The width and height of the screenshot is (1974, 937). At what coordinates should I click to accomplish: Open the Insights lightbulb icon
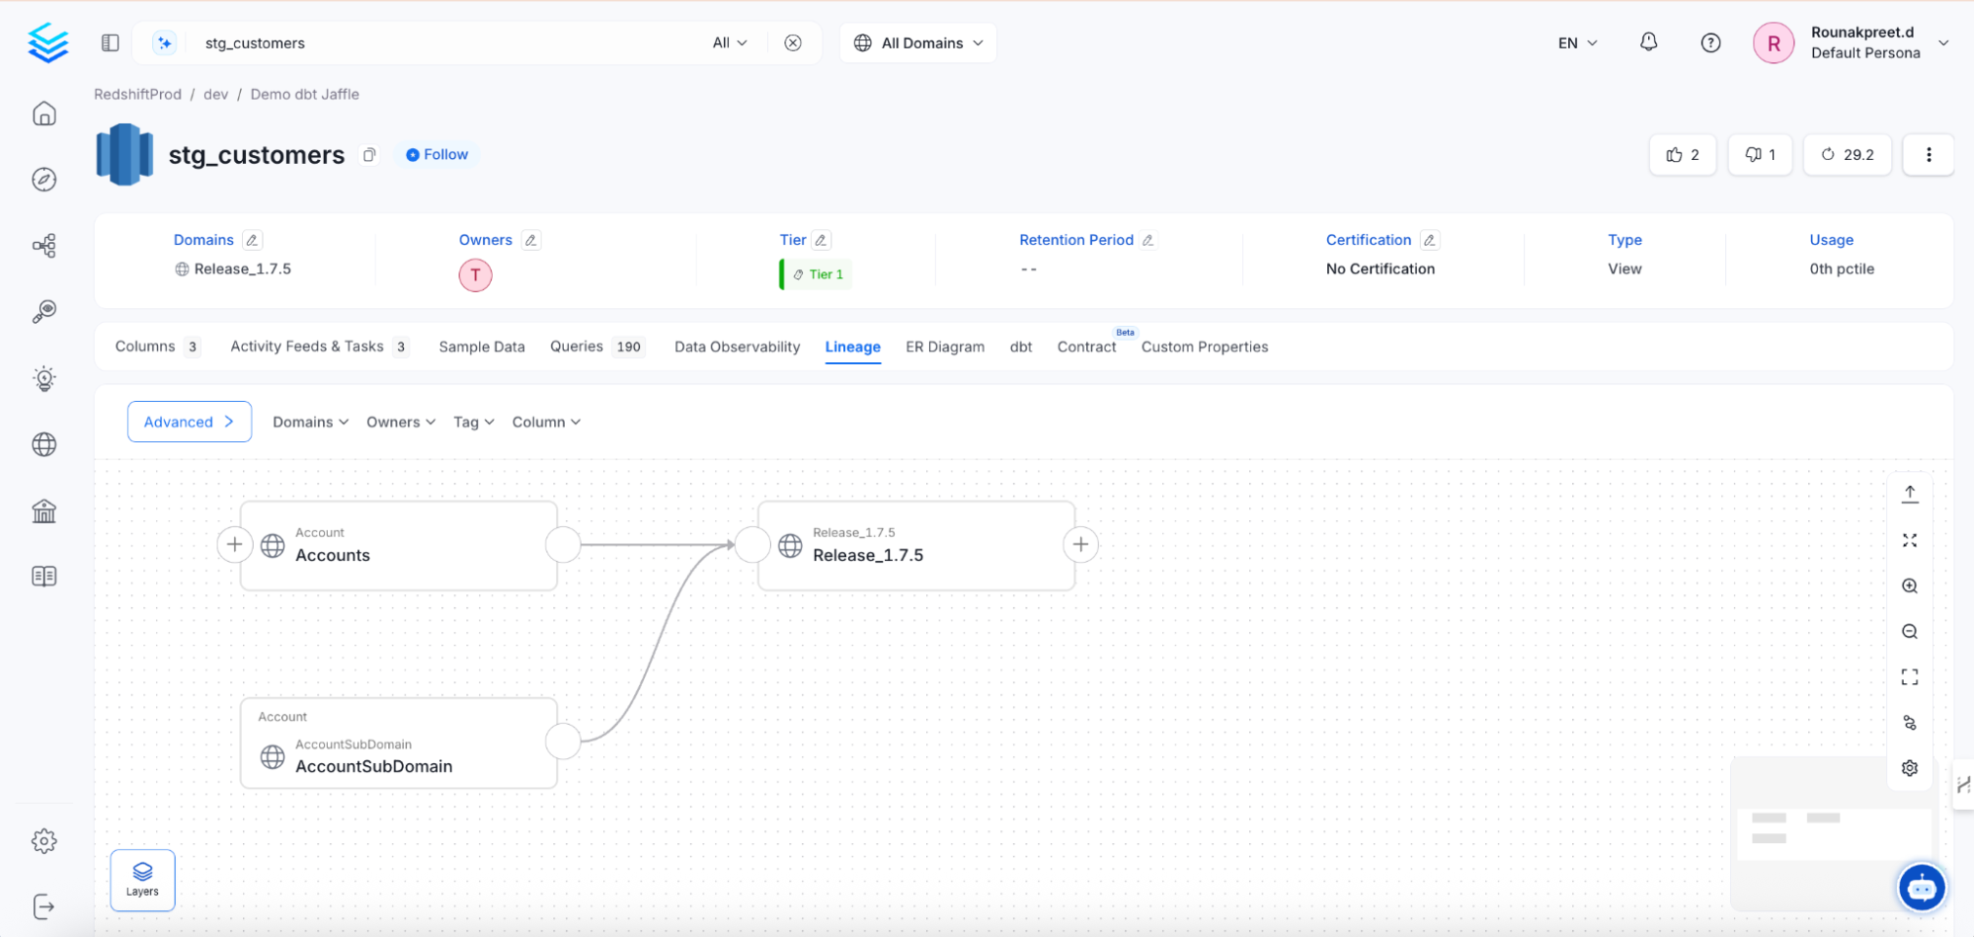pyautogui.click(x=43, y=377)
